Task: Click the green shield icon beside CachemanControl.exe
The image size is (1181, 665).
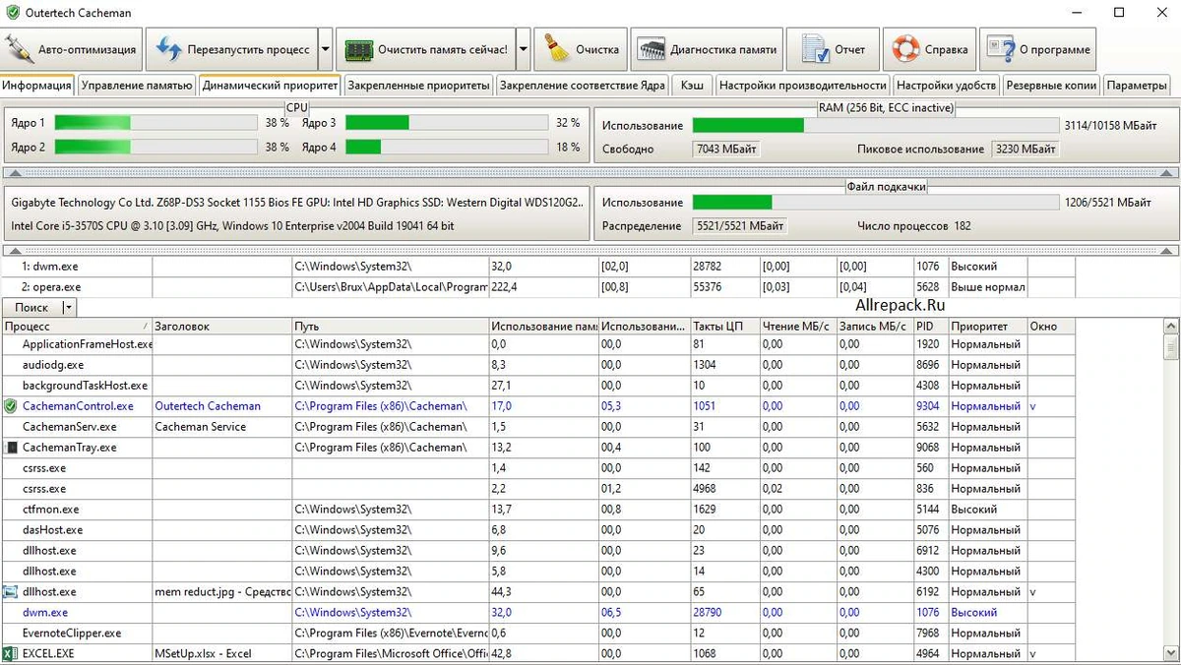Action: (x=11, y=406)
